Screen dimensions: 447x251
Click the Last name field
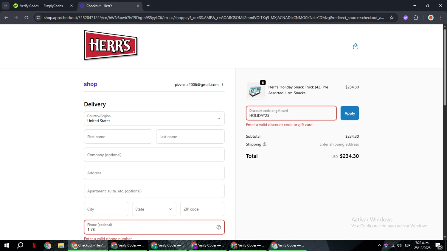pyautogui.click(x=190, y=137)
